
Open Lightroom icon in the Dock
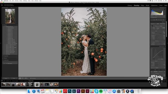click(74, 91)
